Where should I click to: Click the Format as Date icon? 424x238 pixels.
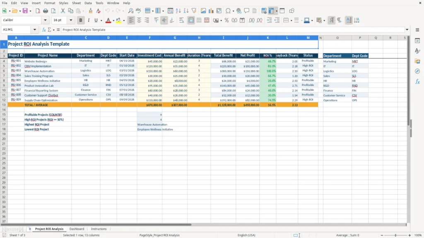point(242,20)
